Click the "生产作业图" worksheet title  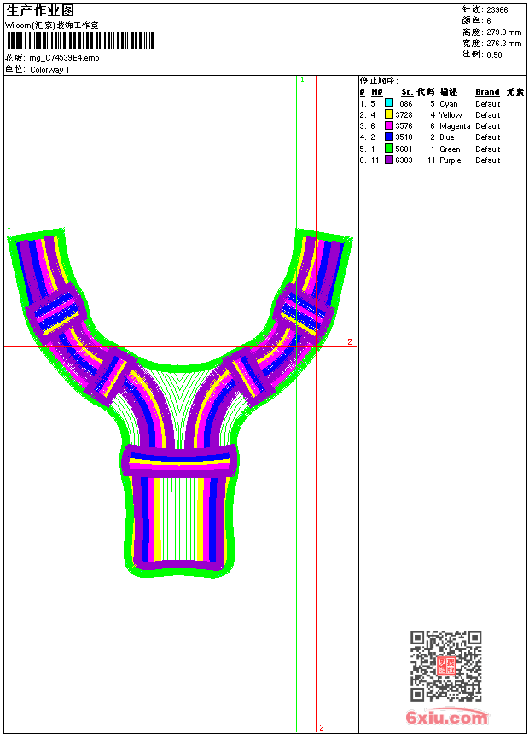click(x=40, y=10)
